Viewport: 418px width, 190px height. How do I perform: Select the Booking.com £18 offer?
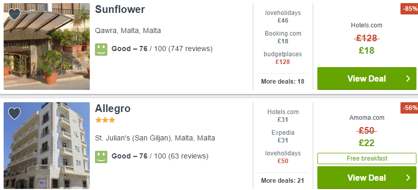[x=283, y=37]
